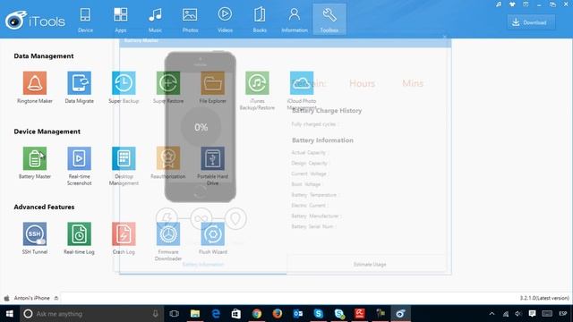
Task: Open Outlook from the taskbar
Action: pyautogui.click(x=298, y=314)
